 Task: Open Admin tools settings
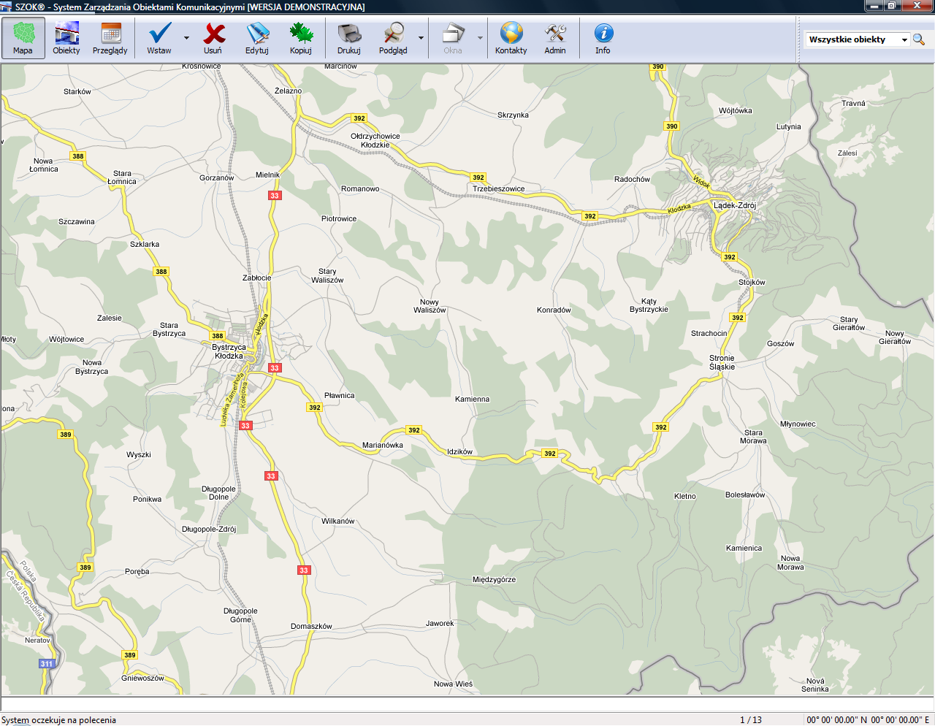[555, 38]
